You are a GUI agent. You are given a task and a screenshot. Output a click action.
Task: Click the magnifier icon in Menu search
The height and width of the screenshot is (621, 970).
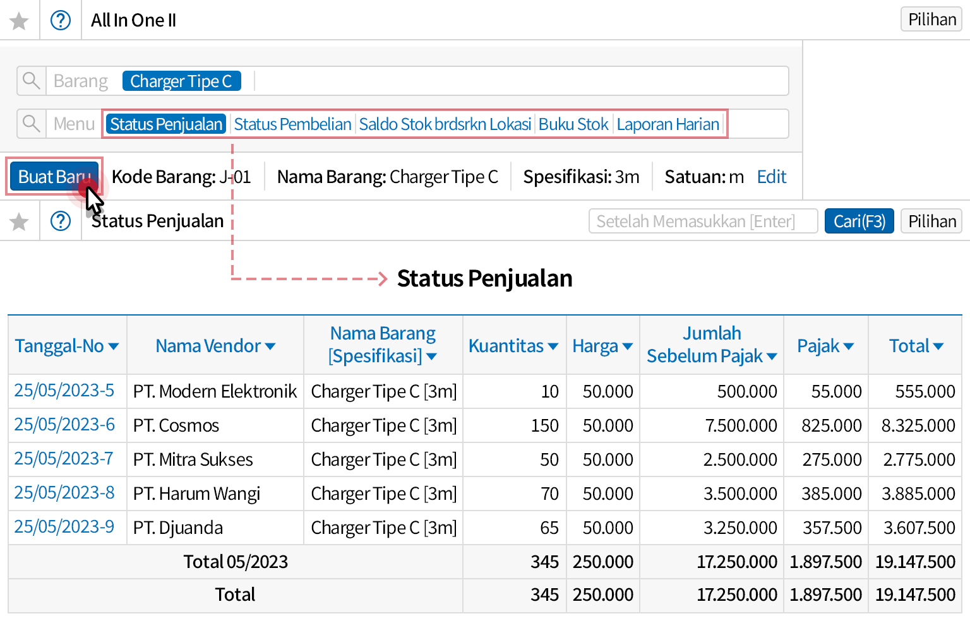click(31, 124)
